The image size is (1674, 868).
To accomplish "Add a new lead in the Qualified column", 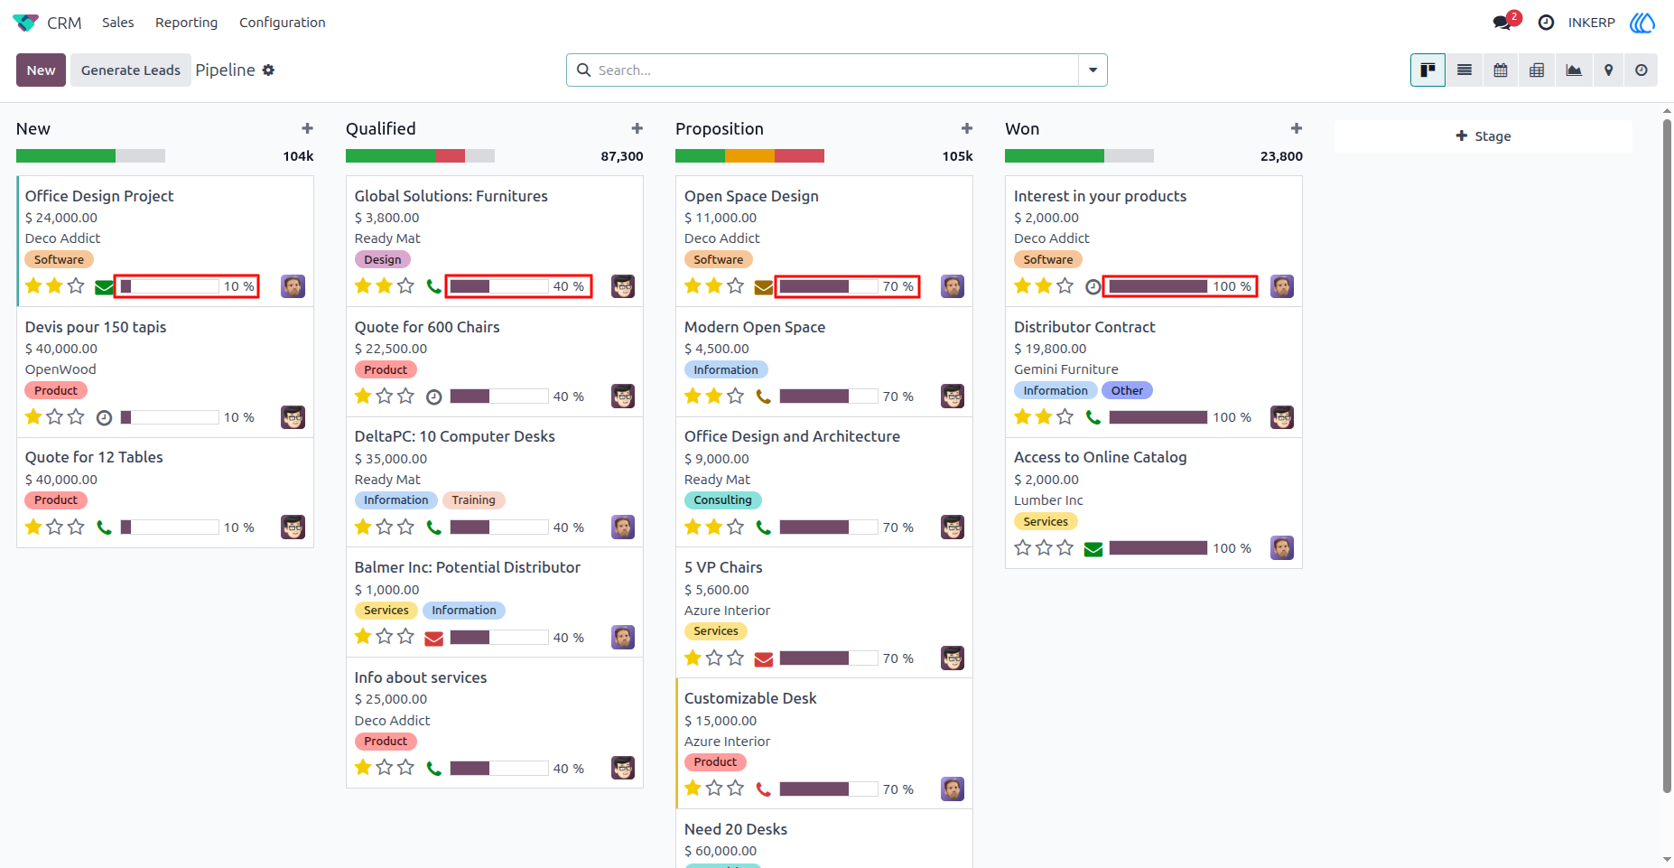I will pos(637,129).
